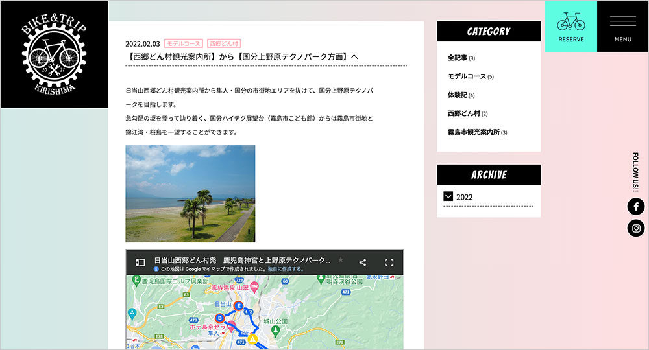Open the article title link
649x350 pixels.
point(242,57)
